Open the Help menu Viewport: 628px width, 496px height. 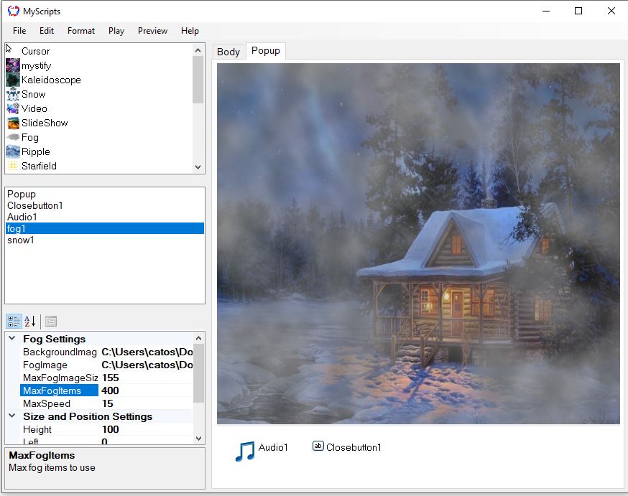click(190, 31)
